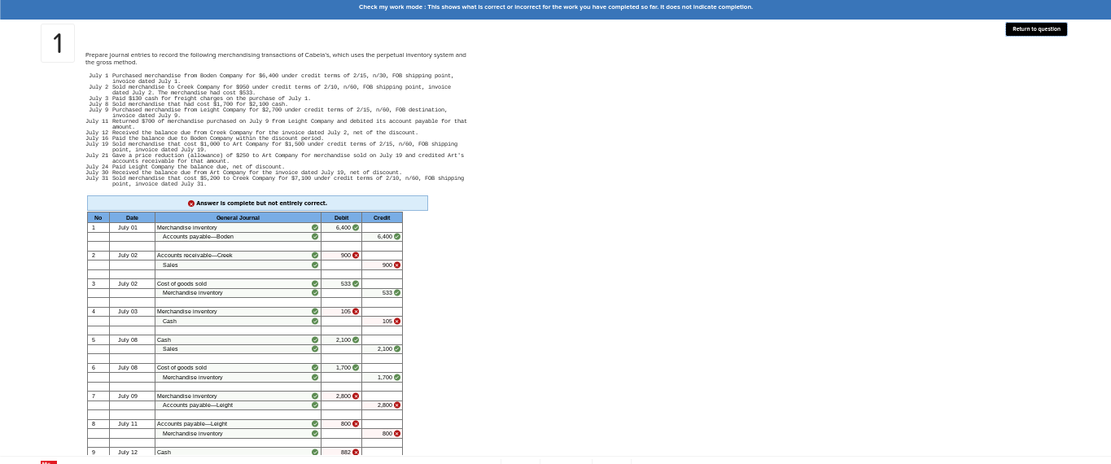Click green check beside the 6,400 credit
The image size is (1111, 464).
(x=397, y=237)
